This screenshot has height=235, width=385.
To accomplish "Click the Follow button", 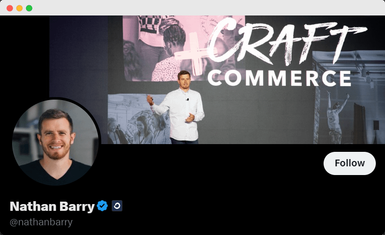I will [349, 163].
